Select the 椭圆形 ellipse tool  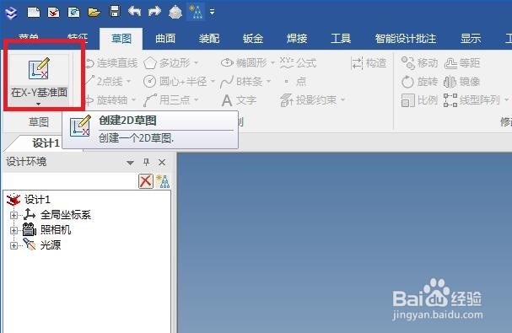click(244, 62)
